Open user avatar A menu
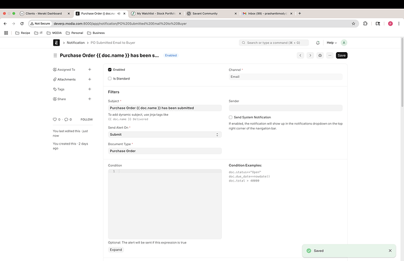 pyautogui.click(x=344, y=43)
